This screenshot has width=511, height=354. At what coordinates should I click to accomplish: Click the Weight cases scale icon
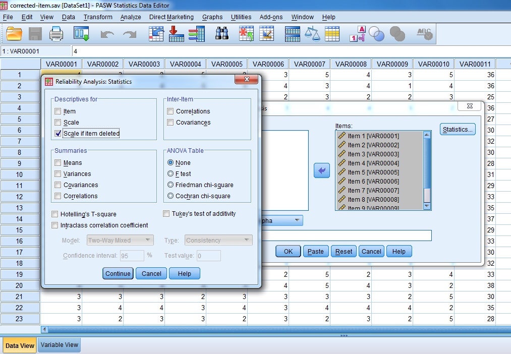coord(313,34)
